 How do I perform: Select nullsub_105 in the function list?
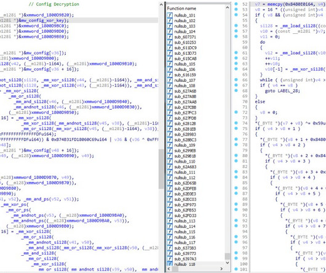pyautogui.click(x=185, y=64)
